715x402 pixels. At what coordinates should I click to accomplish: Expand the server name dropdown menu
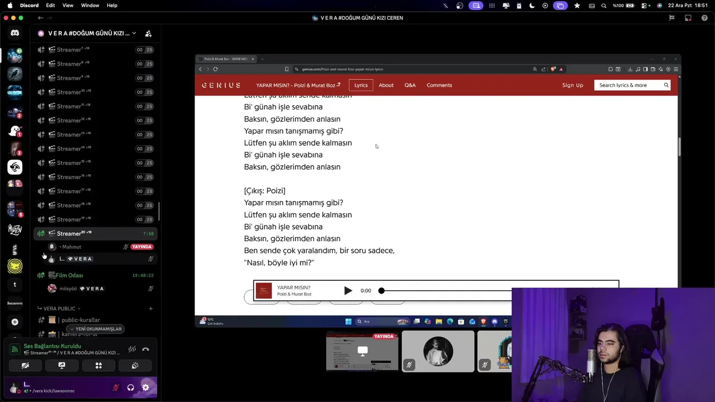[x=134, y=33]
